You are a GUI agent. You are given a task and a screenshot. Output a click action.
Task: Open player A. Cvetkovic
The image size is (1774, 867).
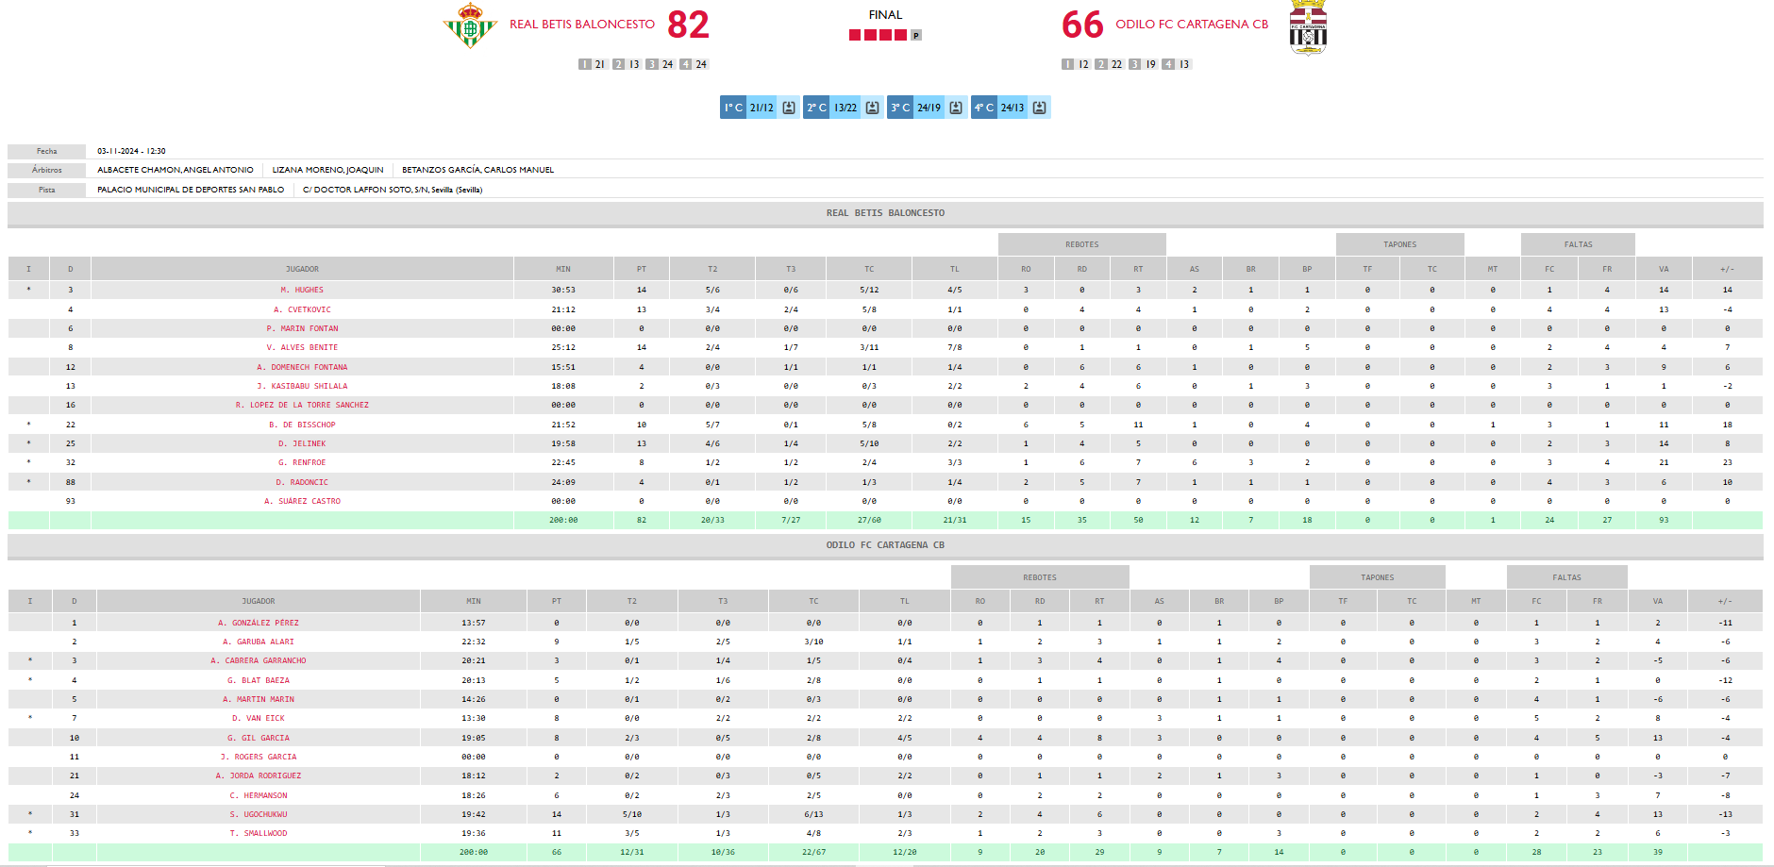[302, 309]
